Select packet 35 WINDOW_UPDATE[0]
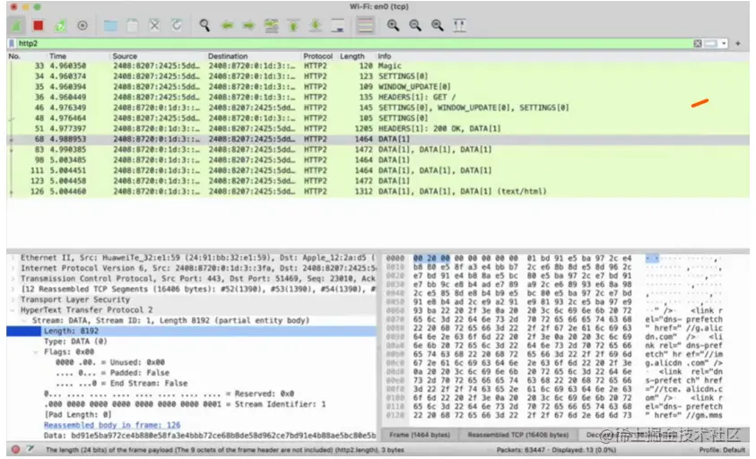 378,87
